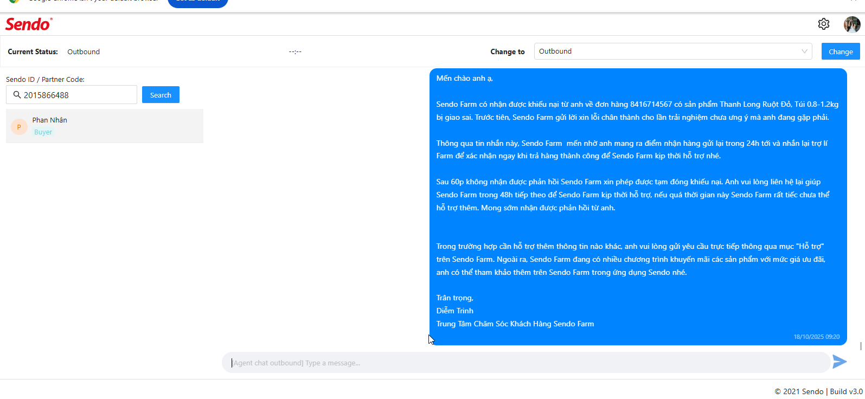Open the settings gear icon
Viewport: 865px width, 399px height.
(x=823, y=24)
